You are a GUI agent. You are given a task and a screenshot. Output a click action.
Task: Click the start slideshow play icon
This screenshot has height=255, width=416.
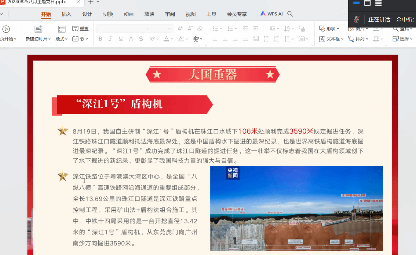(x=6, y=29)
